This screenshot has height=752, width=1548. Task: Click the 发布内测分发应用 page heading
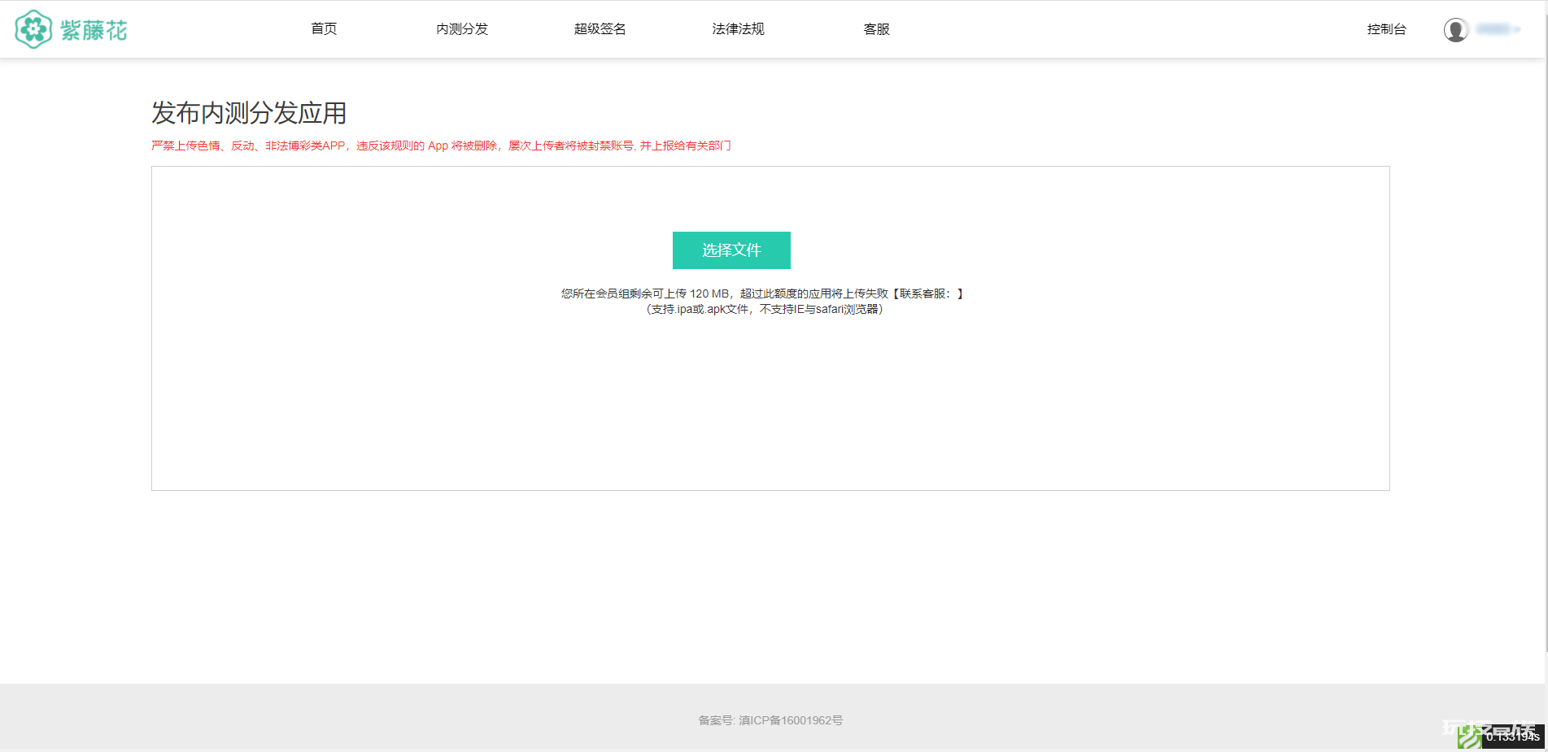click(x=249, y=113)
